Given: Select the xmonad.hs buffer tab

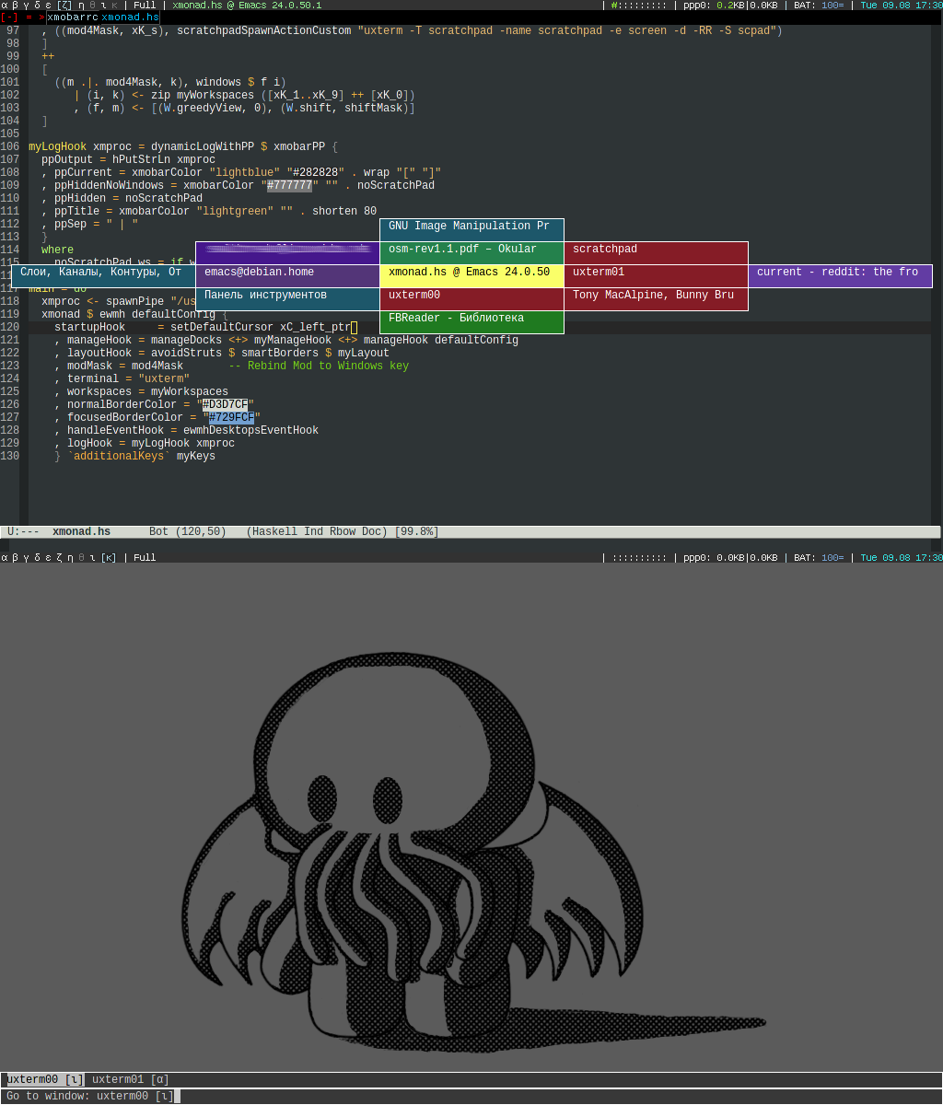Looking at the screenshot, I should [130, 17].
